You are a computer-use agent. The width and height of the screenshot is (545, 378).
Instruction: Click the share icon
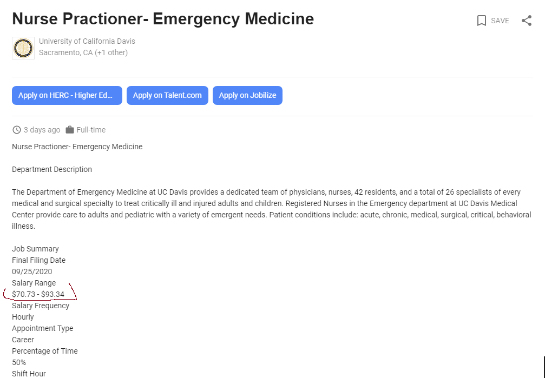526,21
